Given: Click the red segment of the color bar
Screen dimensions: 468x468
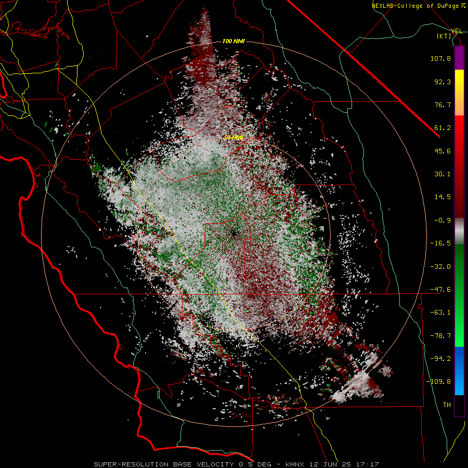Looking at the screenshot, I should [x=459, y=166].
